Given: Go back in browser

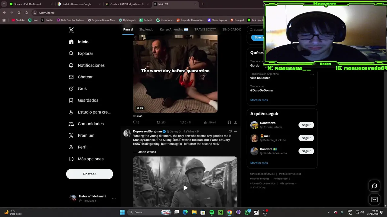Looking at the screenshot, I should [x=4, y=13].
